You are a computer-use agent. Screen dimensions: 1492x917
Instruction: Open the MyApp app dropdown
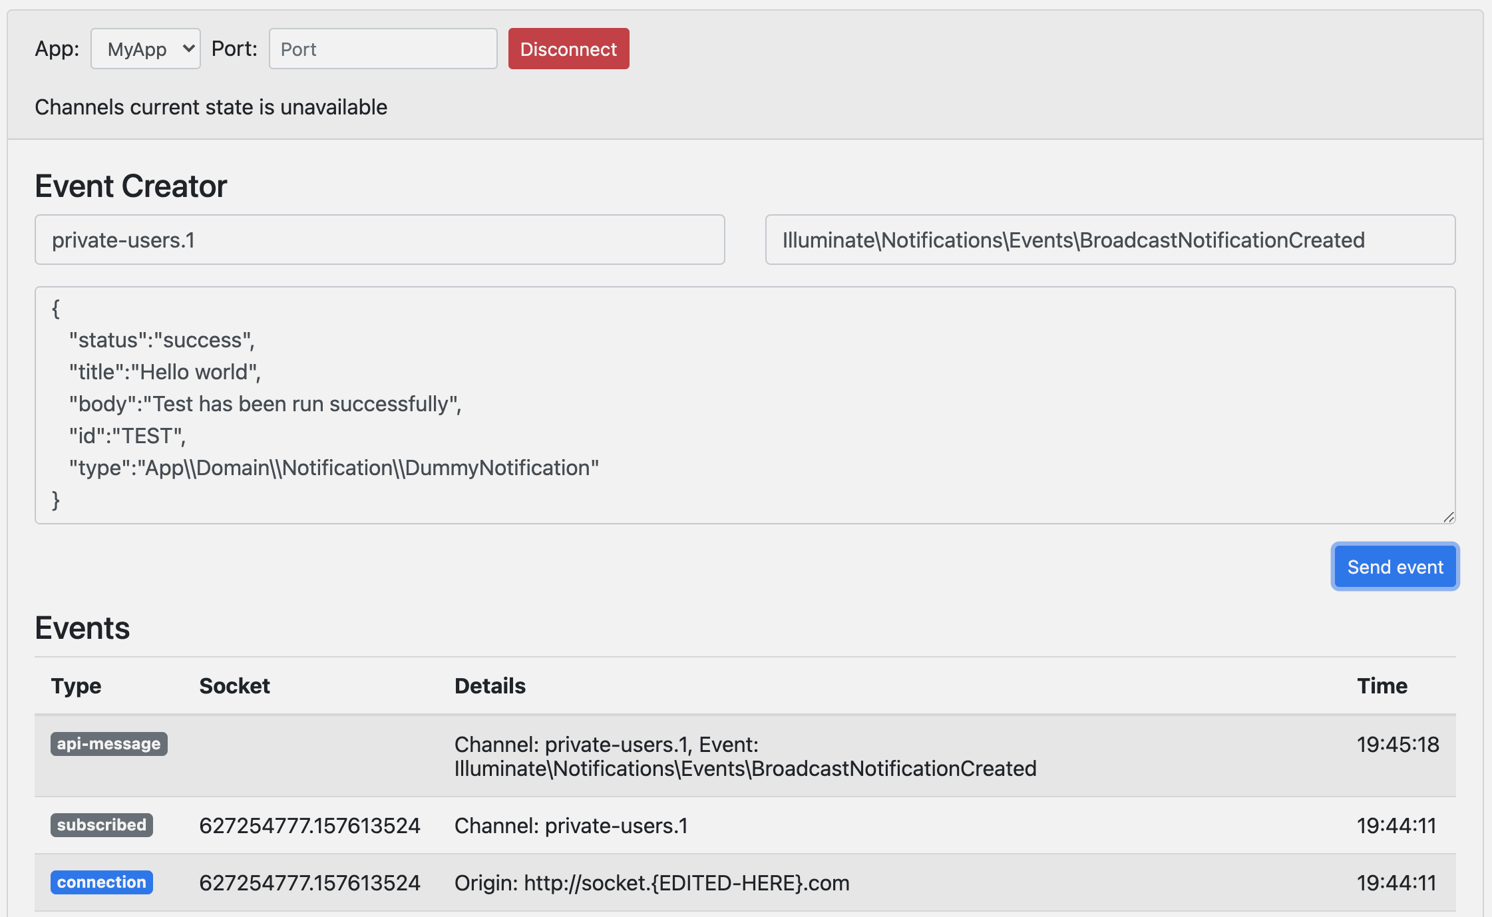[x=145, y=49]
